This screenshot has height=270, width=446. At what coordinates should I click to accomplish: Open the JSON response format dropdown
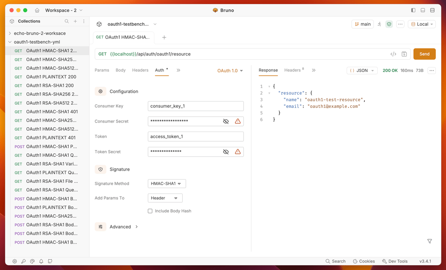362,70
